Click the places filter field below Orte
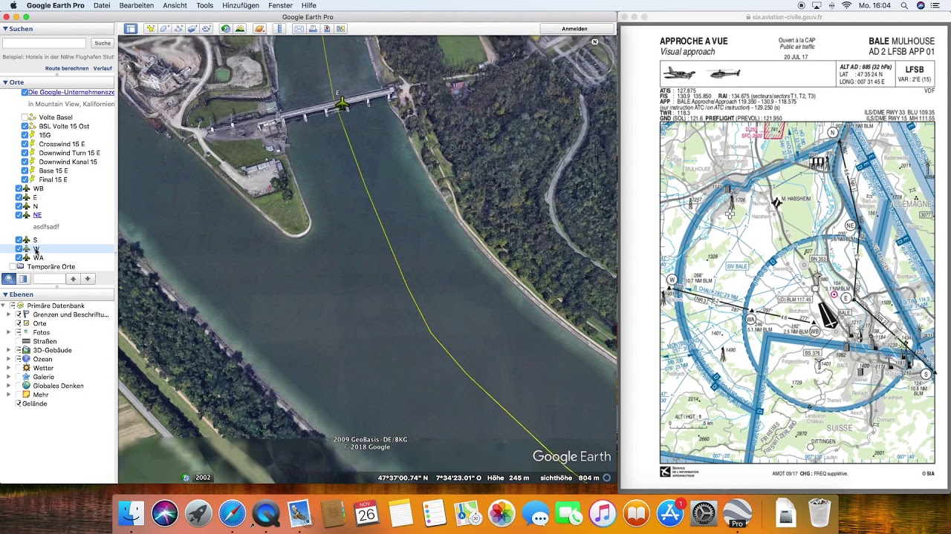Viewport: 951px width, 534px height. (x=50, y=279)
